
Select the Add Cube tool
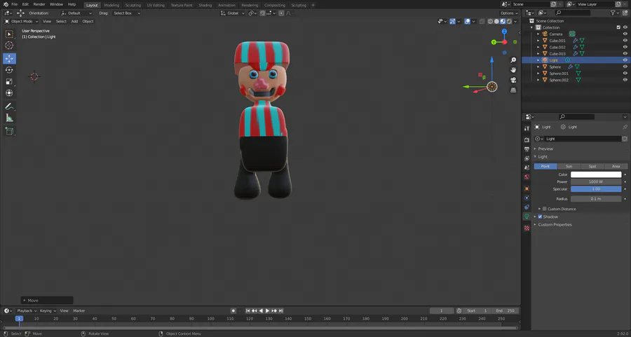9,131
